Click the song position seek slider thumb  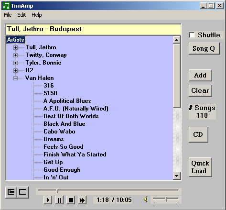tap(57, 191)
